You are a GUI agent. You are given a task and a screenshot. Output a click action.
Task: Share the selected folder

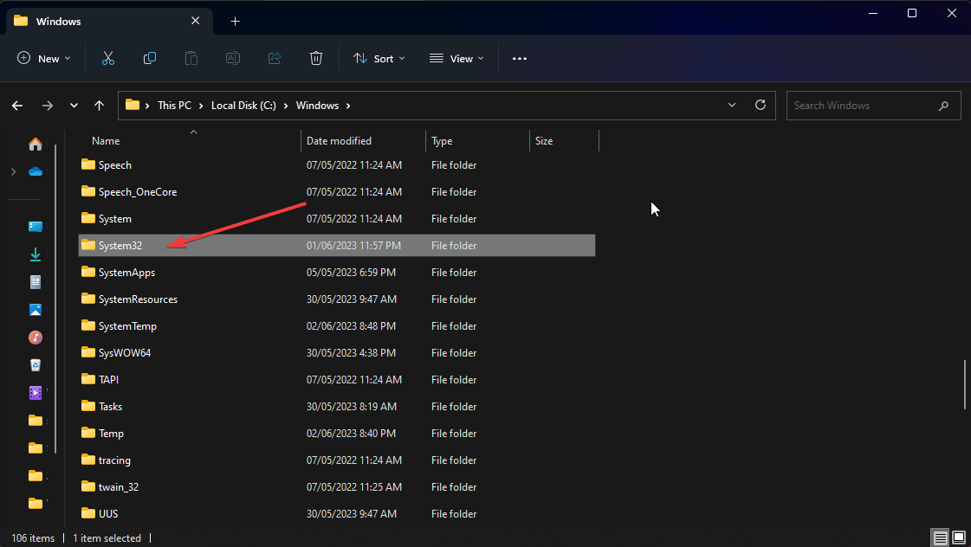tap(274, 58)
